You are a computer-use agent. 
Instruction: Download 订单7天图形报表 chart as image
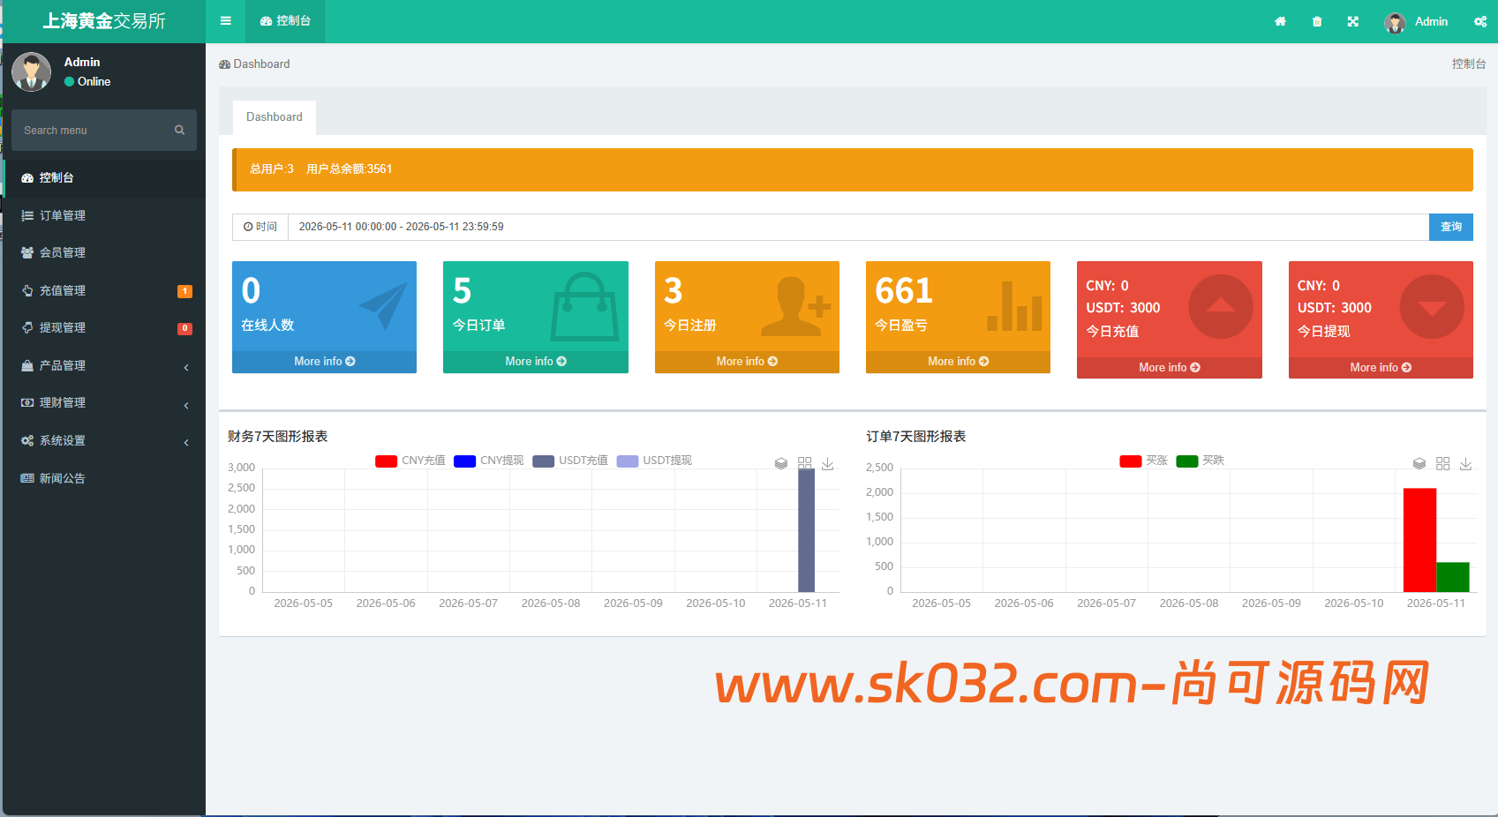1466,463
